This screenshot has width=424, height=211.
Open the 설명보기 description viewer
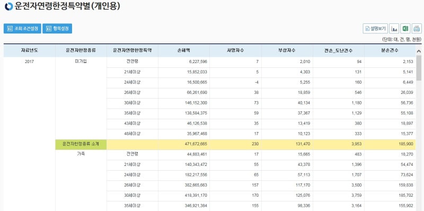pos(375,29)
